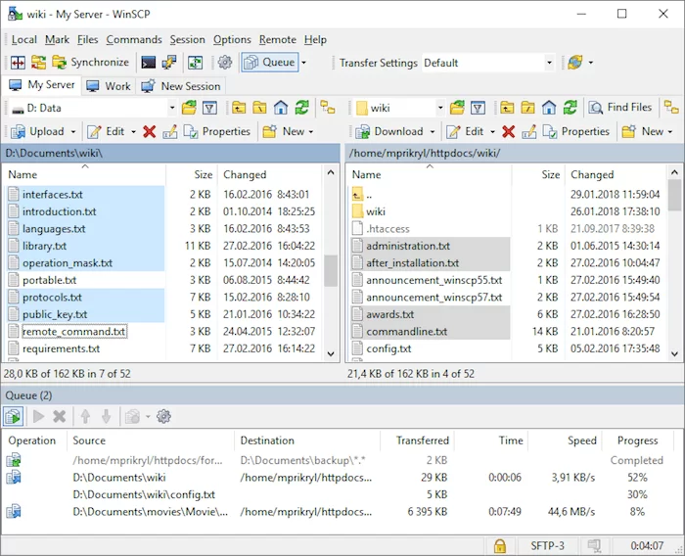Open the remote directory folder icon

pyautogui.click(x=457, y=108)
